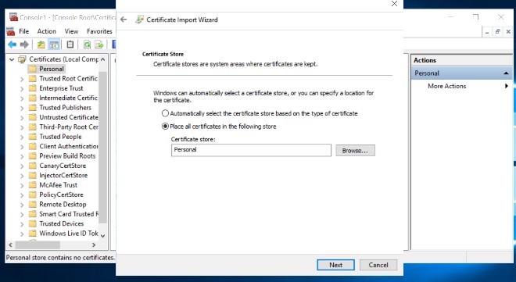Open the File menu
This screenshot has width=516, height=282.
click(23, 31)
